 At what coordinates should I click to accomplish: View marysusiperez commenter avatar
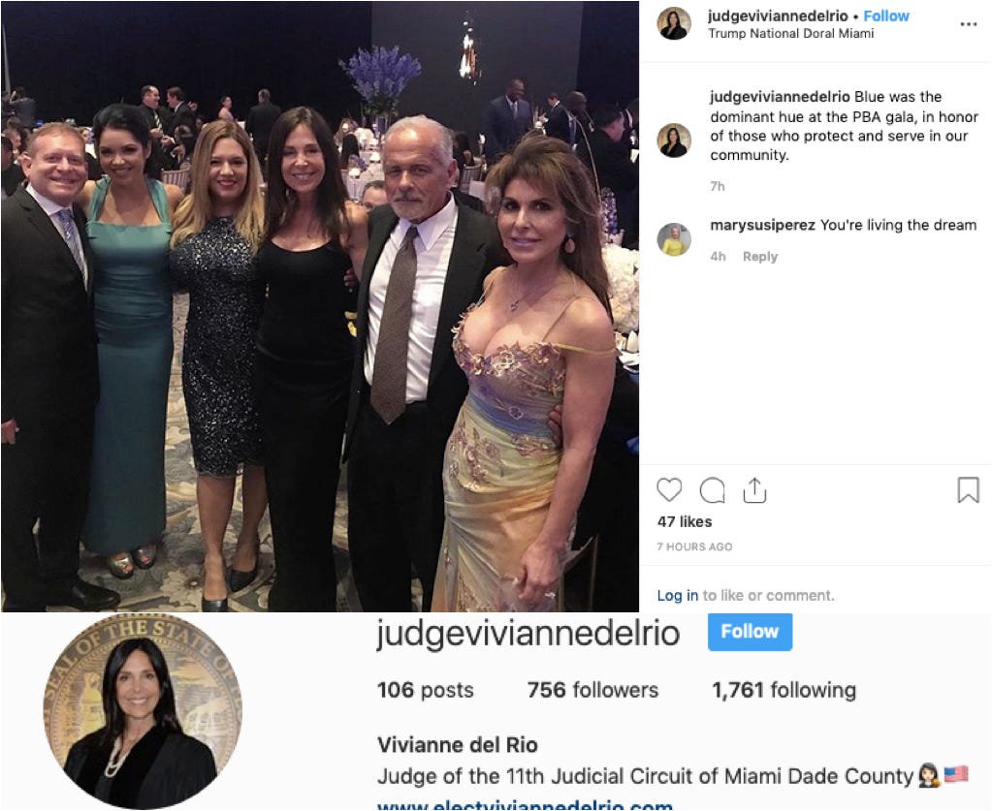(674, 239)
